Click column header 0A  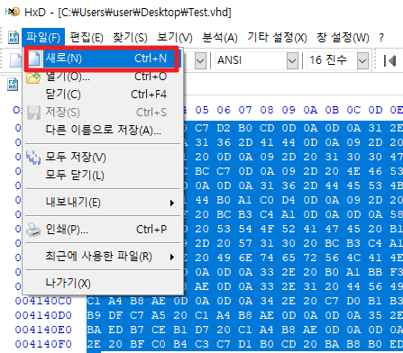[x=310, y=110]
